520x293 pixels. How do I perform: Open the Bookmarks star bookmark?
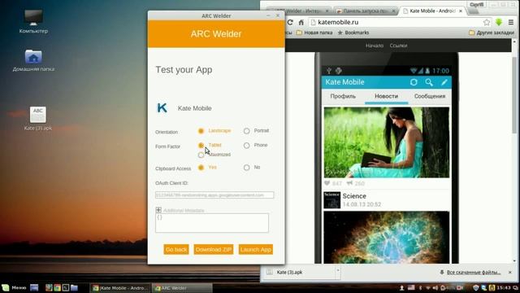coord(353,33)
